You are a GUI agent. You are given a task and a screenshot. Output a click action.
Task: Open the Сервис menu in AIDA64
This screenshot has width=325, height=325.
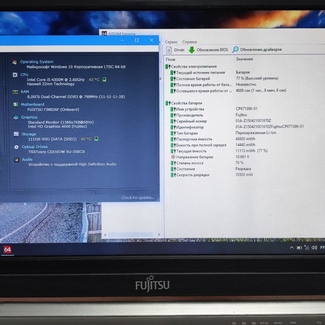(171, 42)
